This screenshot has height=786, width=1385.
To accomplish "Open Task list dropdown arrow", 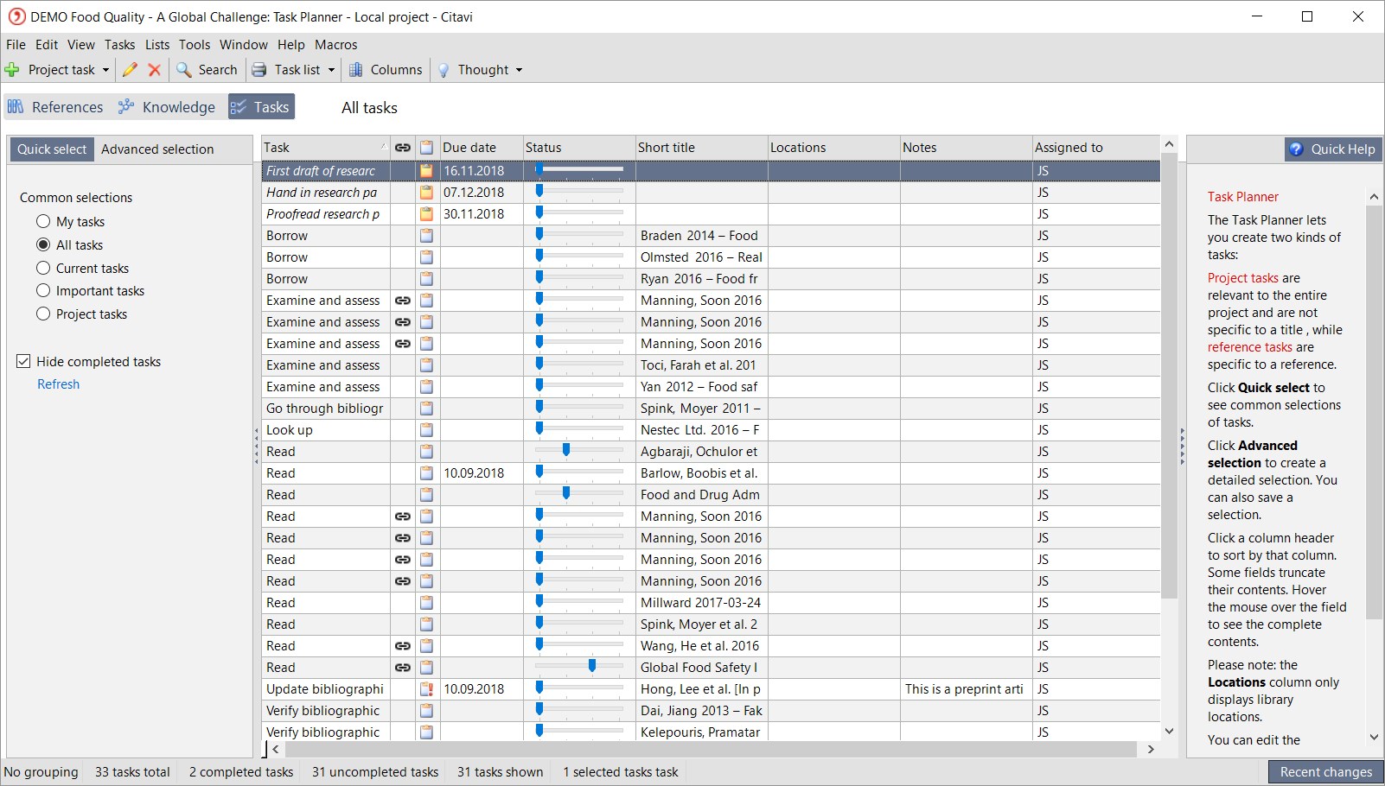I will 331,70.
